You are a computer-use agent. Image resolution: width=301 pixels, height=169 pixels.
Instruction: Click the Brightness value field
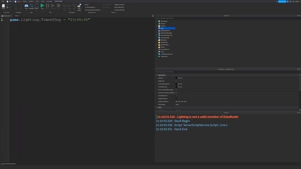click(x=237, y=81)
